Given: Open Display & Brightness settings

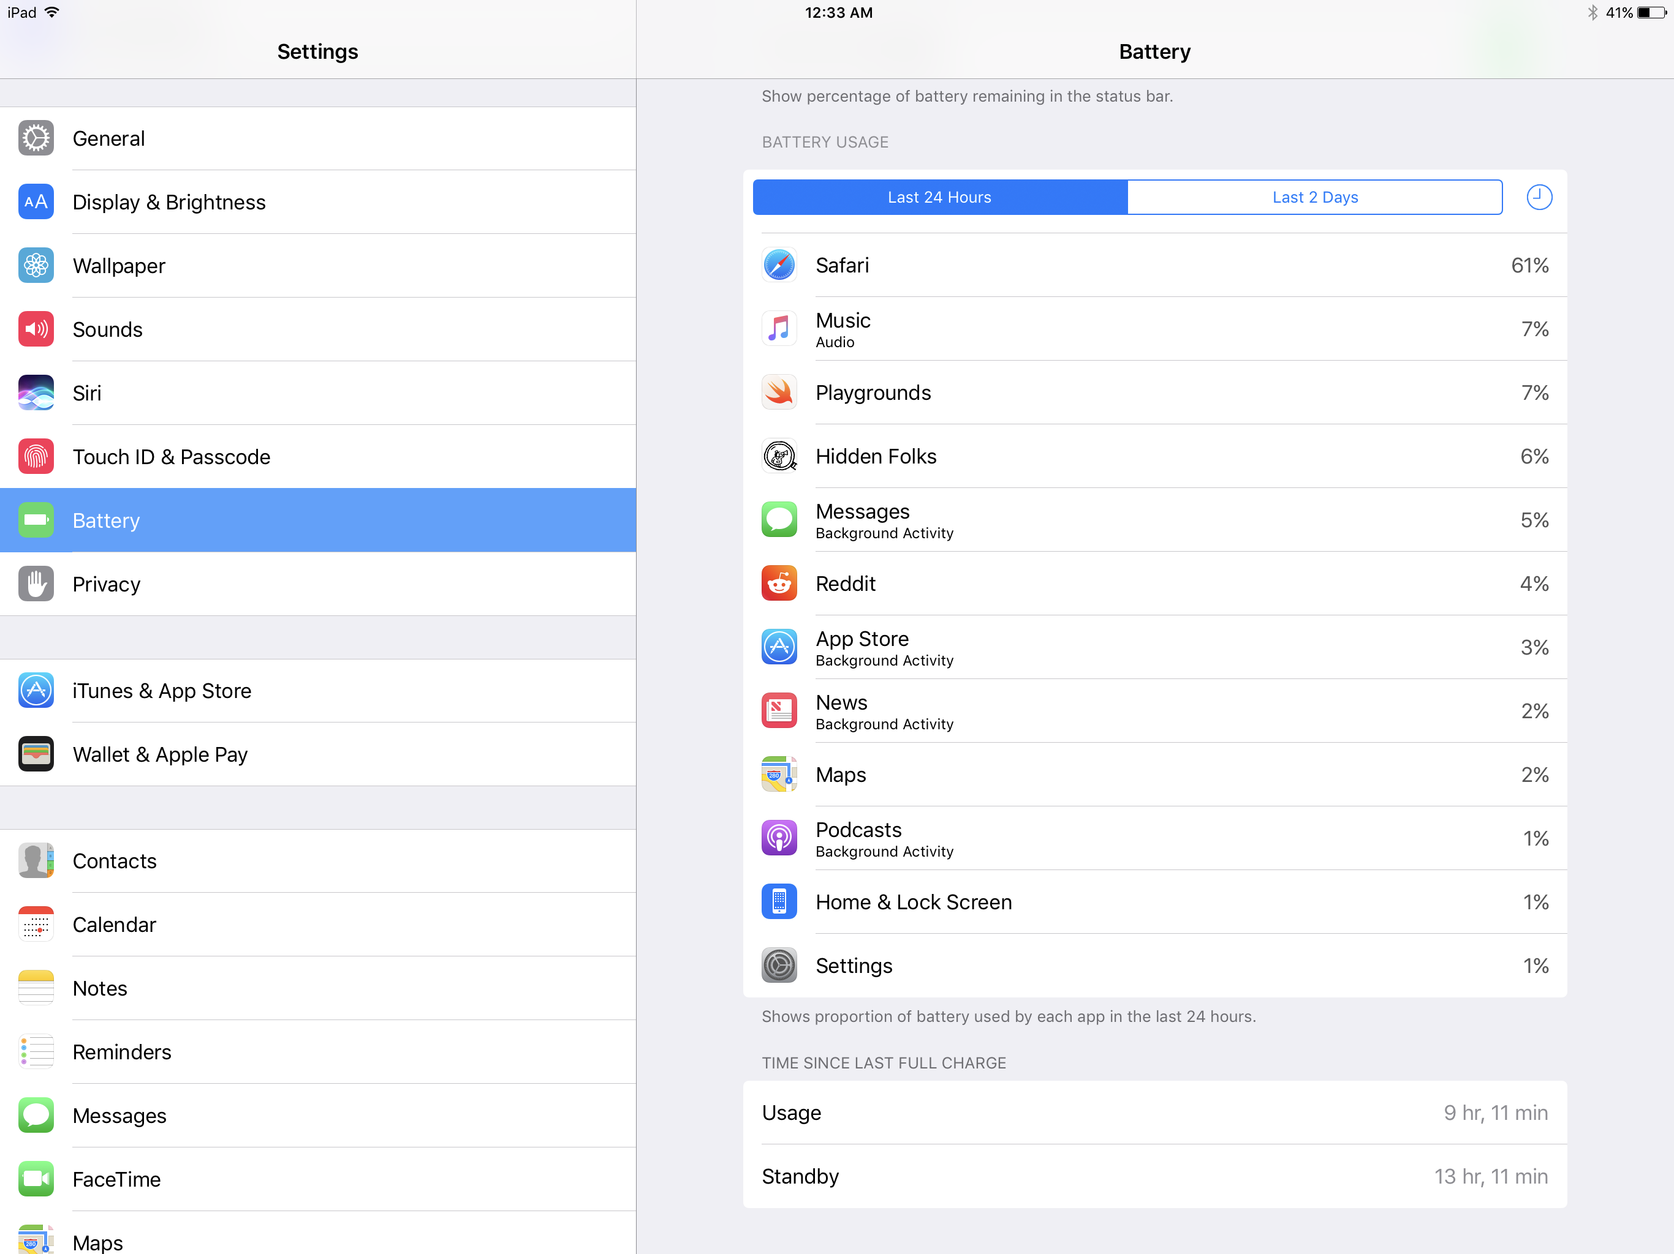Looking at the screenshot, I should (318, 202).
